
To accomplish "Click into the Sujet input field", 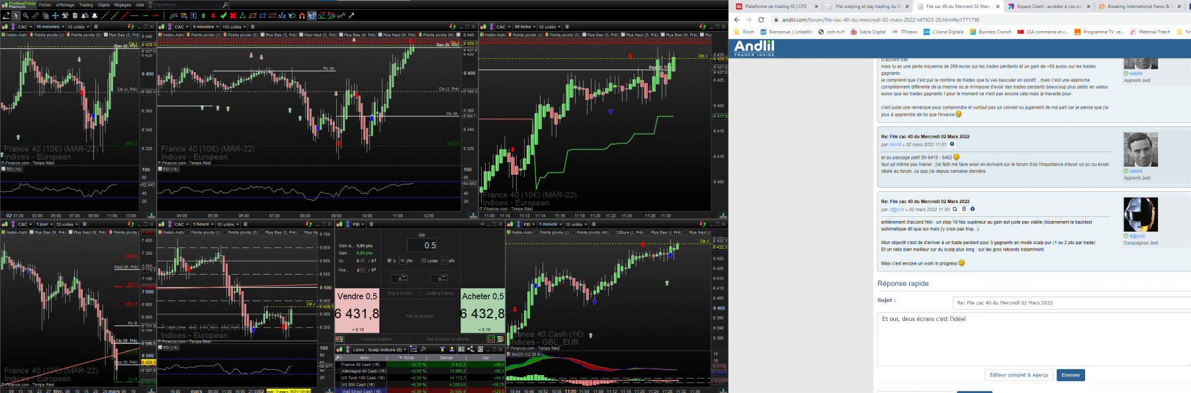I will tap(1072, 303).
